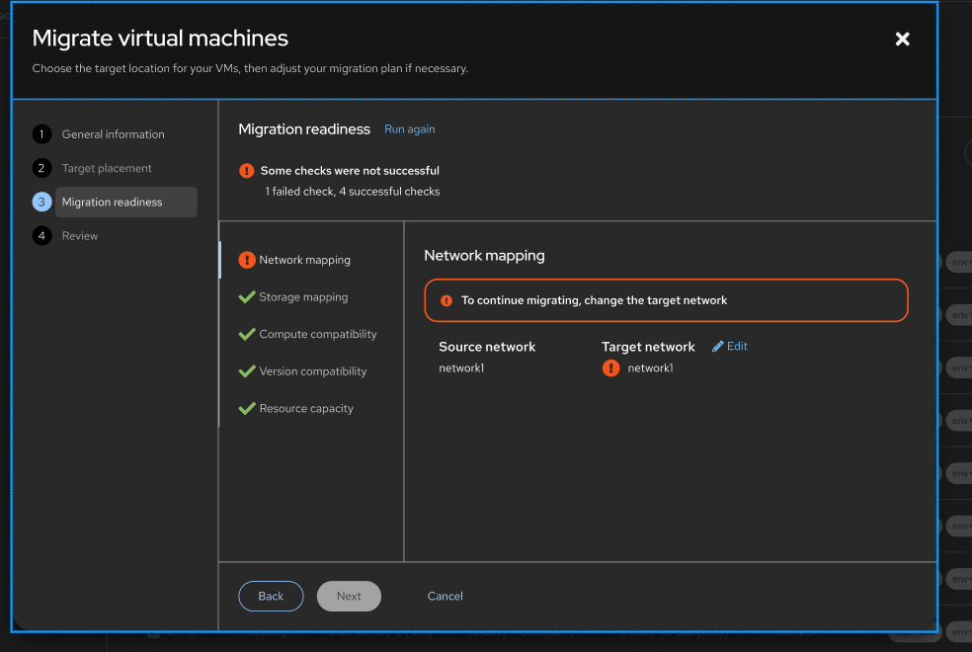The height and width of the screenshot is (652, 972).
Task: Click the green checkmark beside Storage mapping
Action: (247, 297)
